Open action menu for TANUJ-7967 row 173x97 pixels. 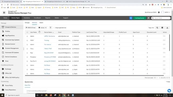[164, 48]
